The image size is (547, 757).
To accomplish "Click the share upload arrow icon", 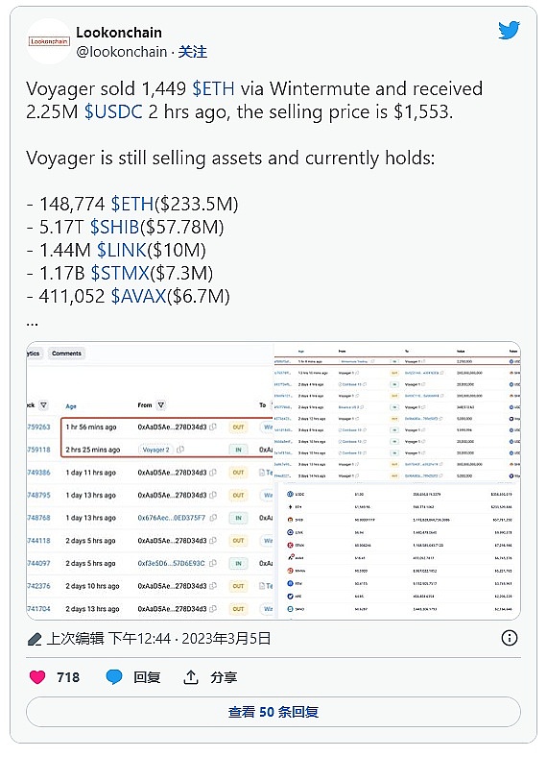I will pos(191,677).
